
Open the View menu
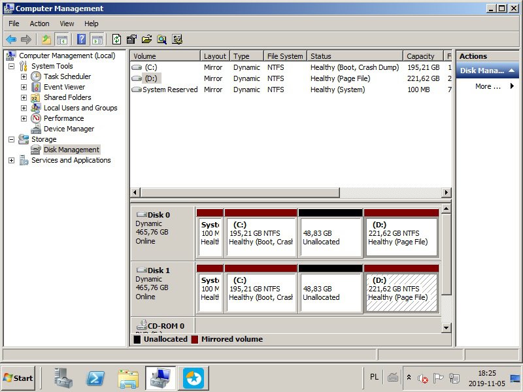[x=67, y=24]
